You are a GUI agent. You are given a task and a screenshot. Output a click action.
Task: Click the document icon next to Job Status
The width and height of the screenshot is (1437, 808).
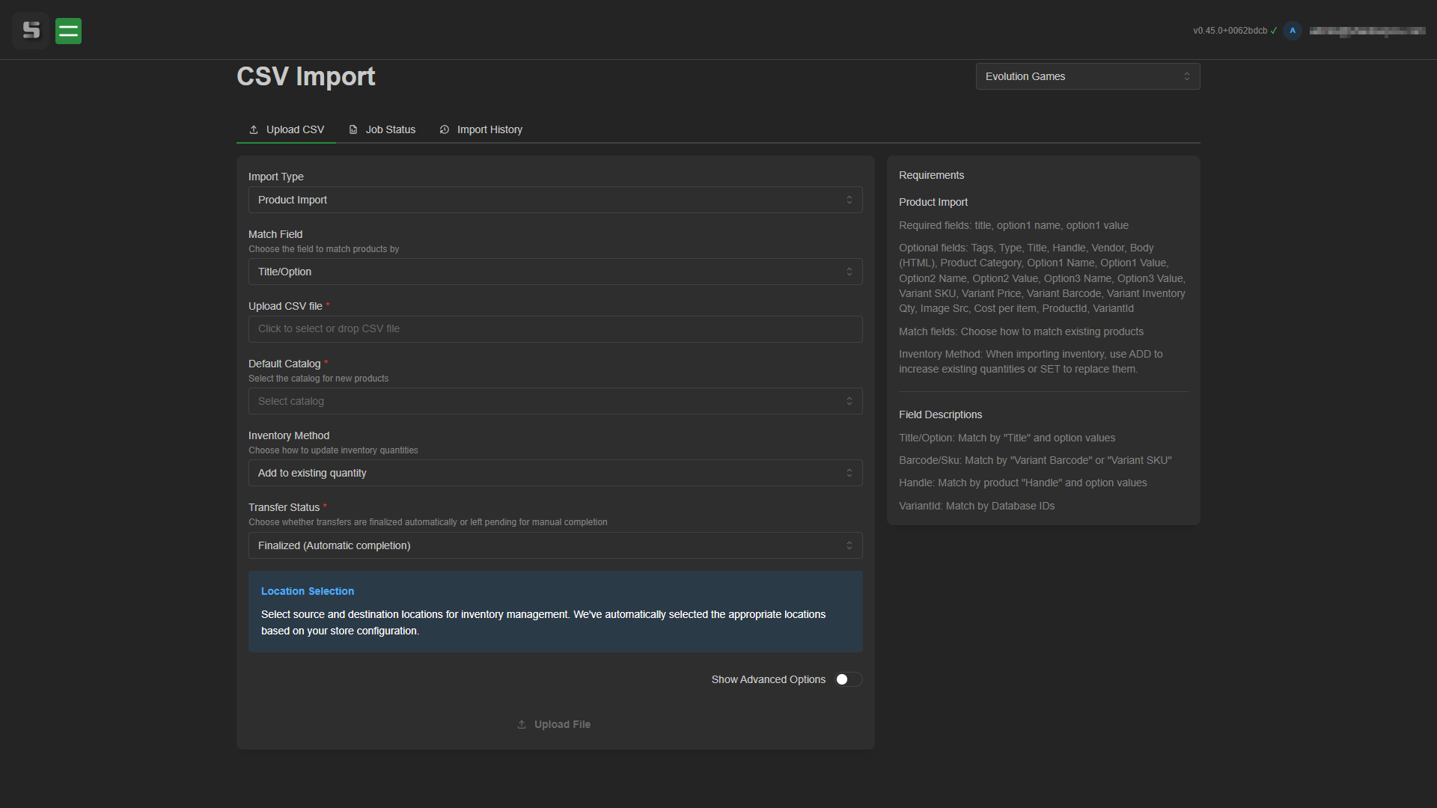pos(353,129)
